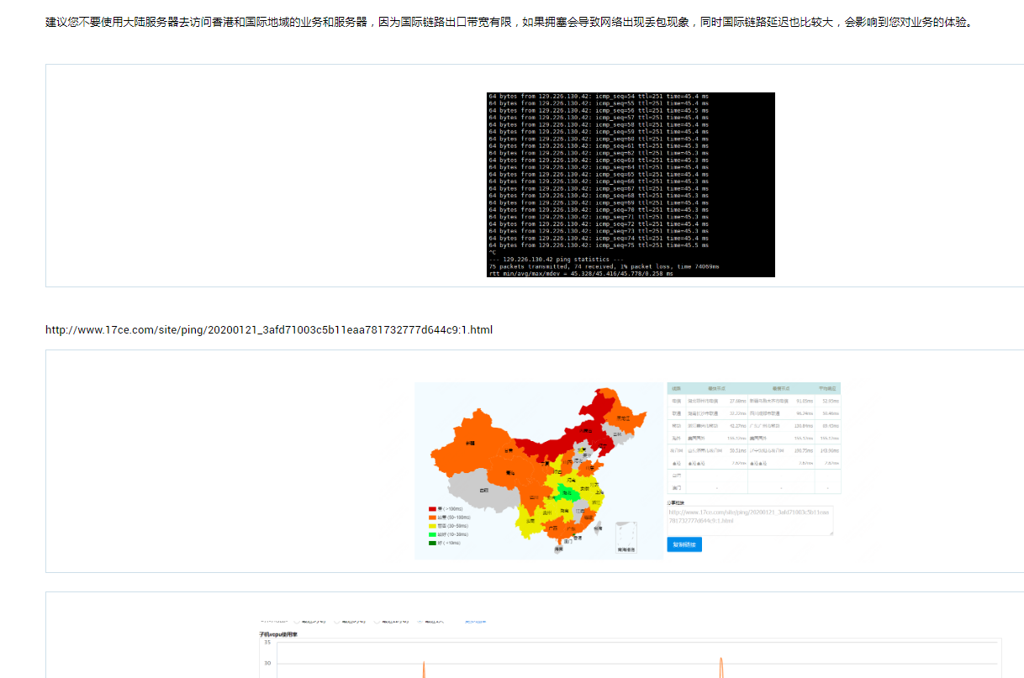1024x678 pixels.
Task: Click the selected time-range radio above CPU chart
Action: point(420,621)
